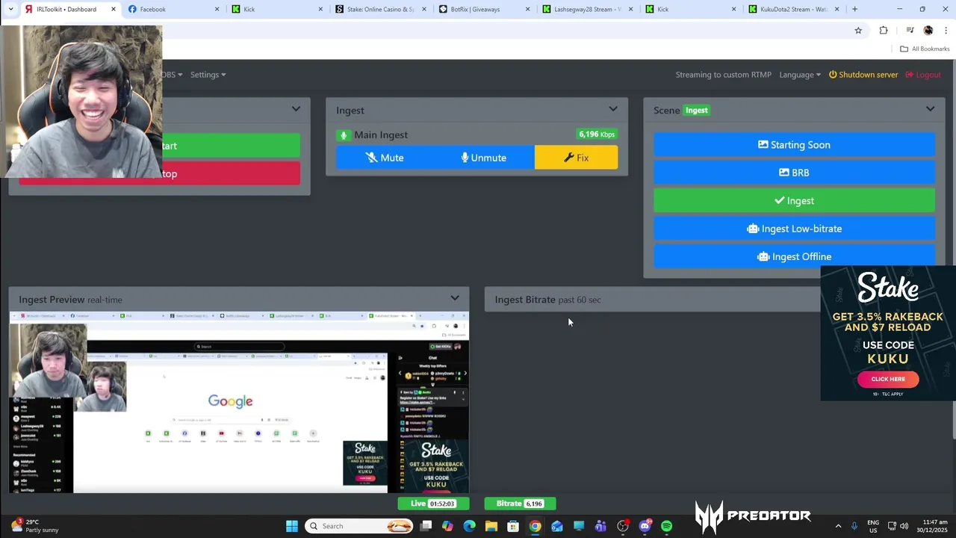Open the Mail app on taskbar

point(557,526)
